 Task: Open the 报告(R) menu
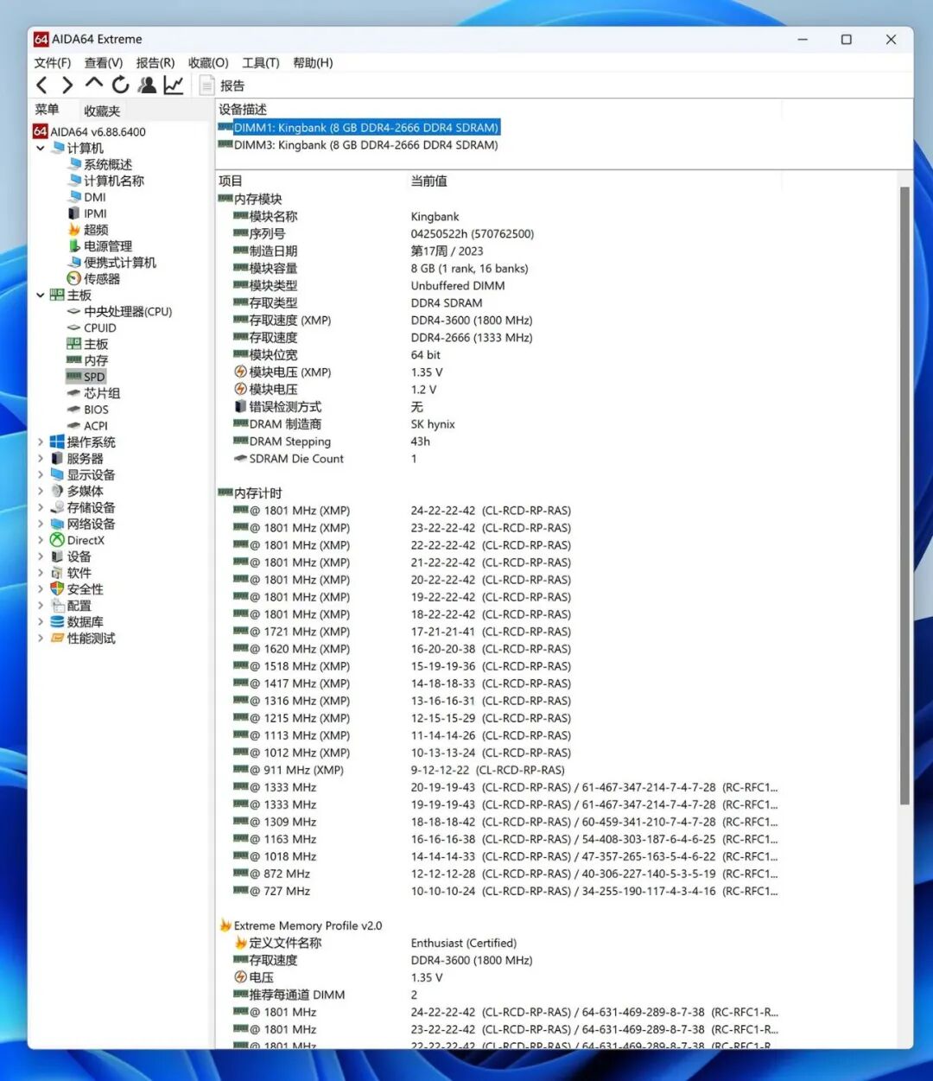point(155,63)
